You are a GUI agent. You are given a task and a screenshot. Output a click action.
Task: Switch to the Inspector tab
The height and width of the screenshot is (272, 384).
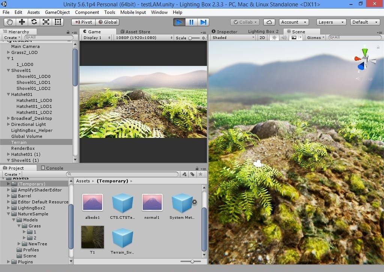tap(225, 31)
